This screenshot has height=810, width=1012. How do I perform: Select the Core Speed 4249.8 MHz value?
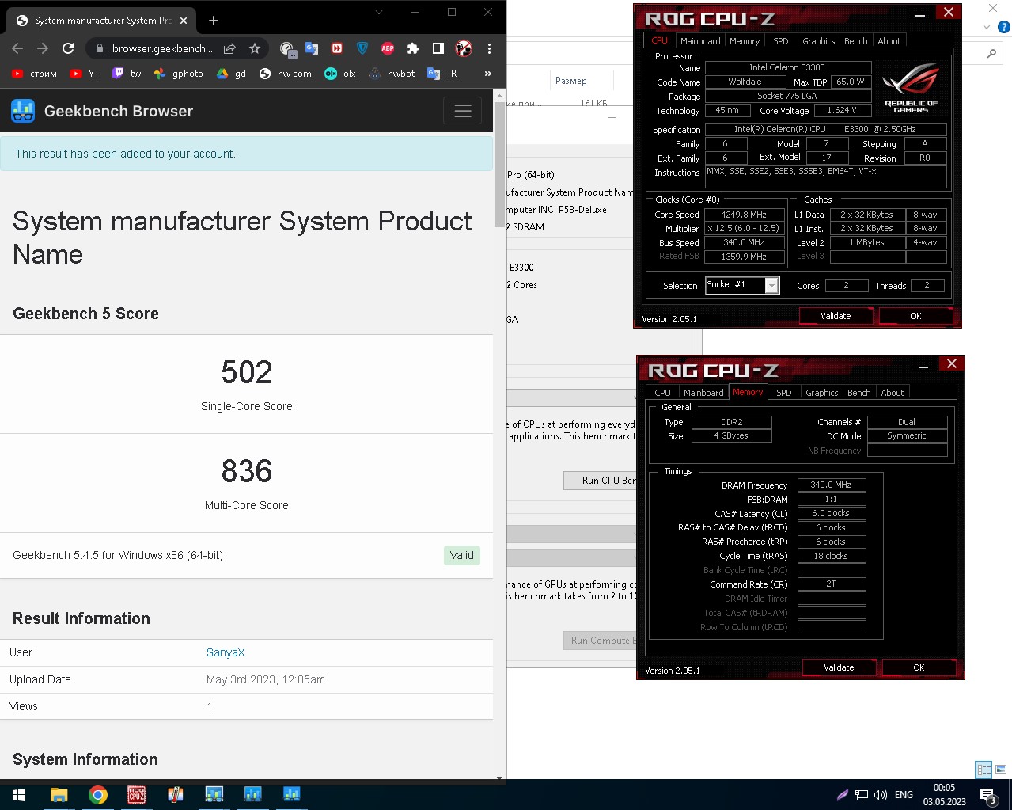click(744, 215)
